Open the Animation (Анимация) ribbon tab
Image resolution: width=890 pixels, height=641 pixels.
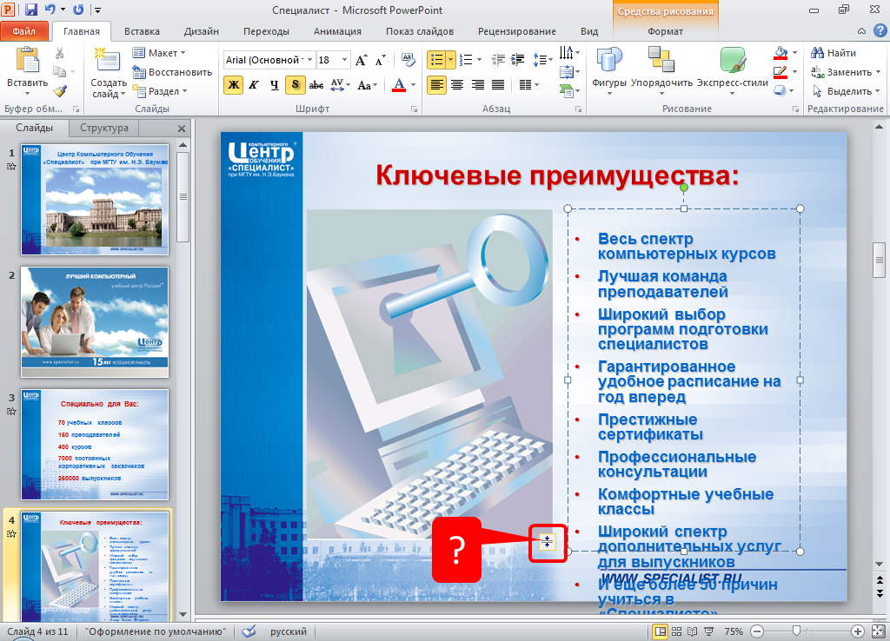pos(338,31)
